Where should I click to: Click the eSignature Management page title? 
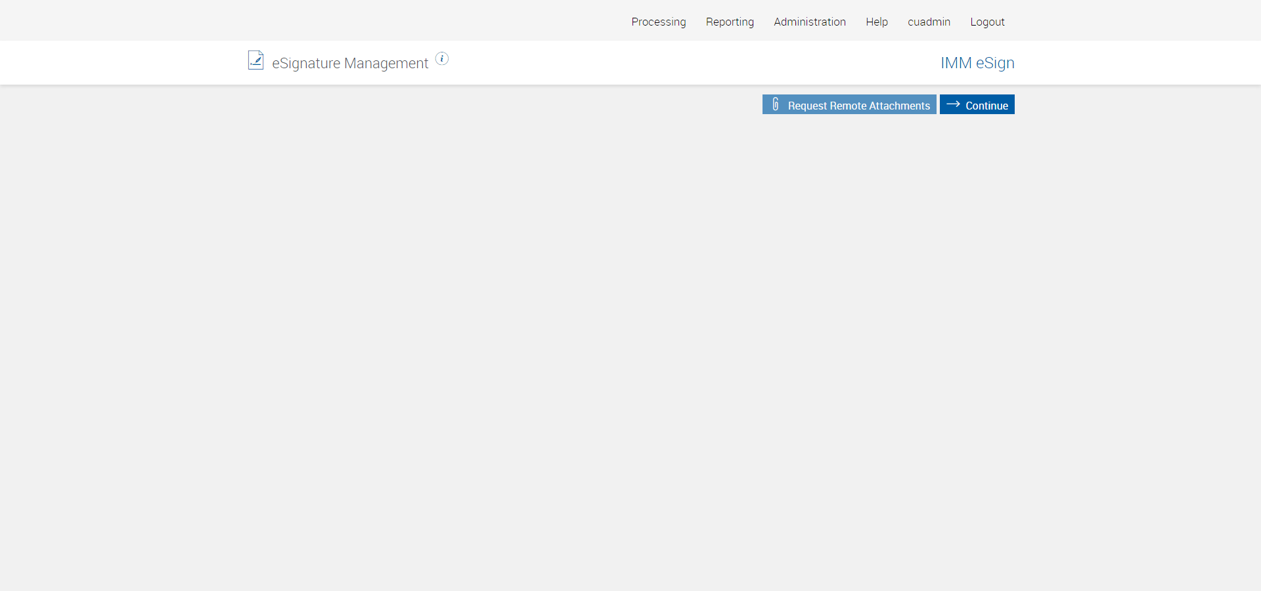tap(350, 63)
